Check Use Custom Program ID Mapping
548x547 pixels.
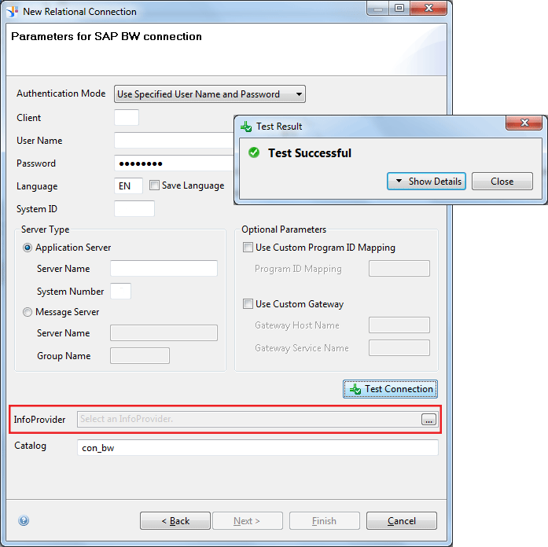(x=248, y=248)
